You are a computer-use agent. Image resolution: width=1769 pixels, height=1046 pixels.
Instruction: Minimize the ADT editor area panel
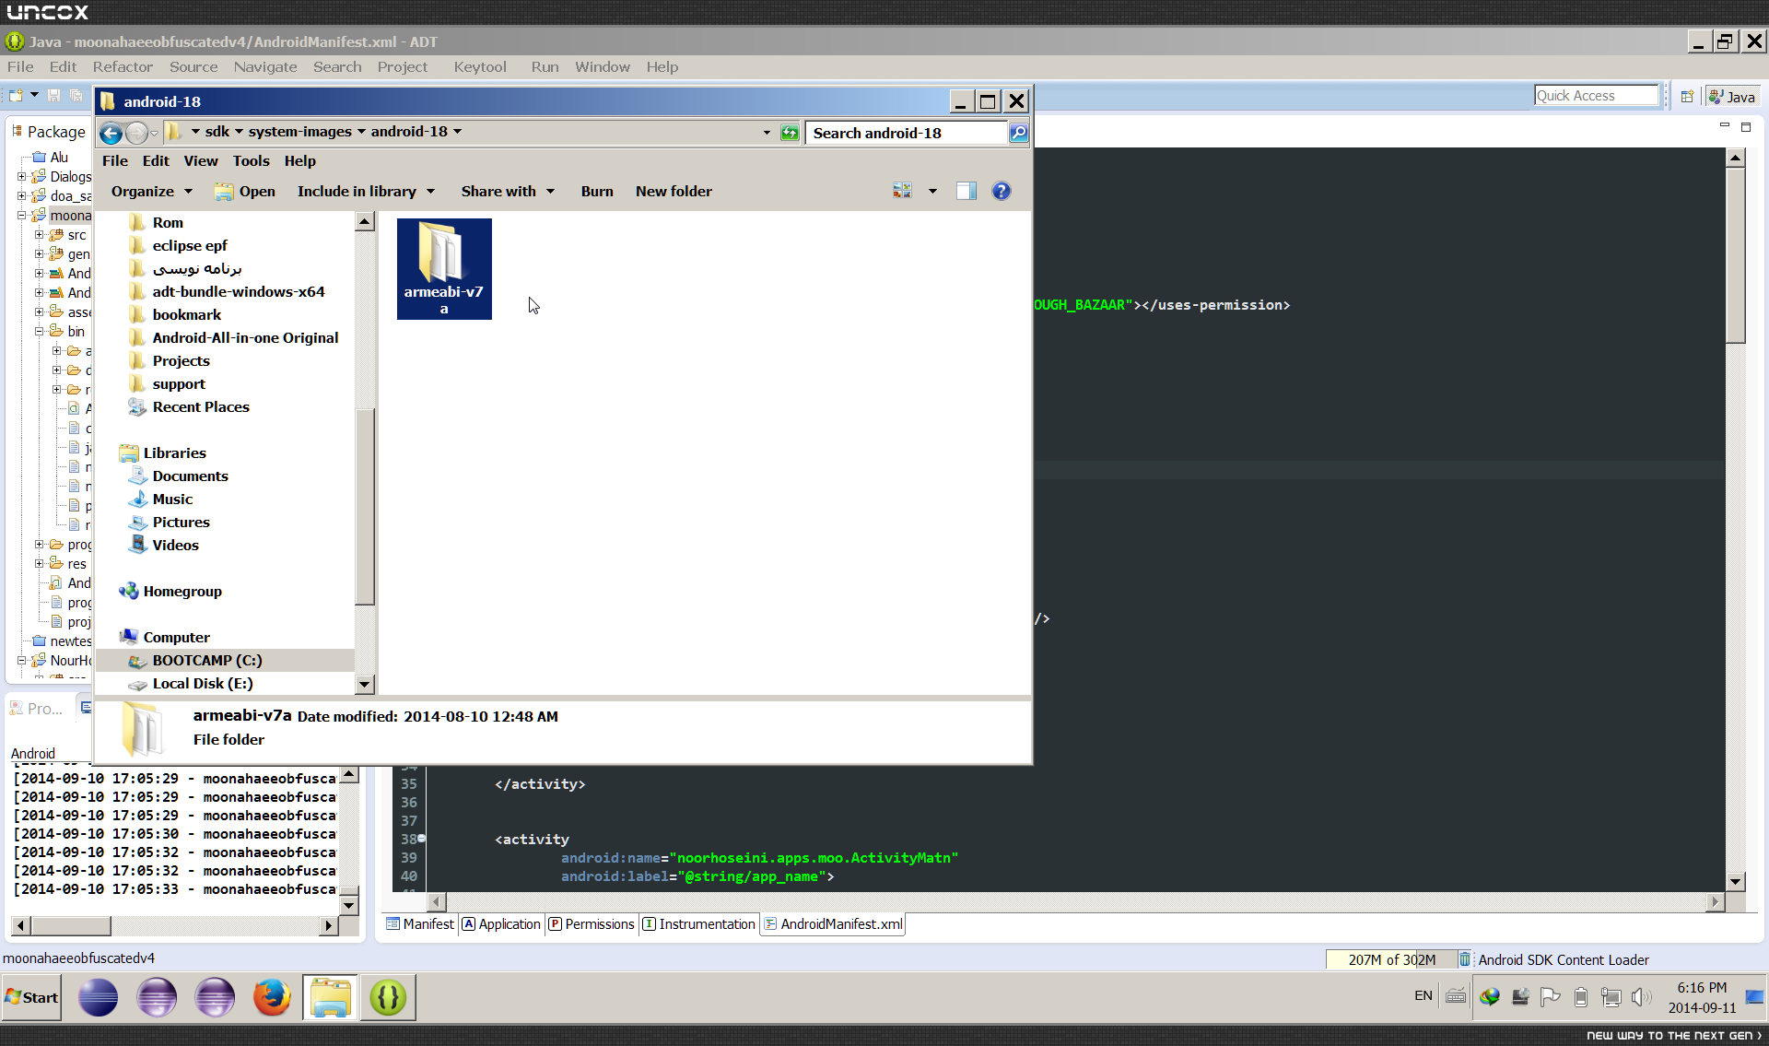click(1725, 126)
